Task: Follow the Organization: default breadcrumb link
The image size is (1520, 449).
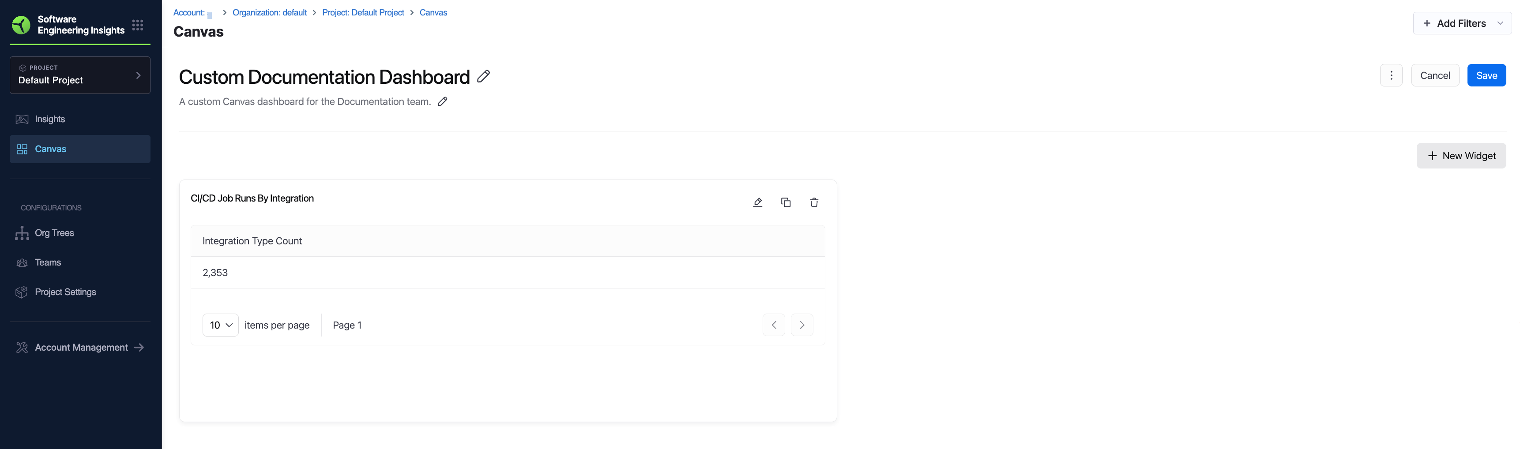Action: (269, 12)
